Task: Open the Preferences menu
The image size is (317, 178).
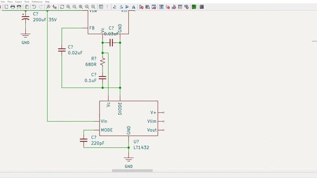Action: click(x=37, y=1)
